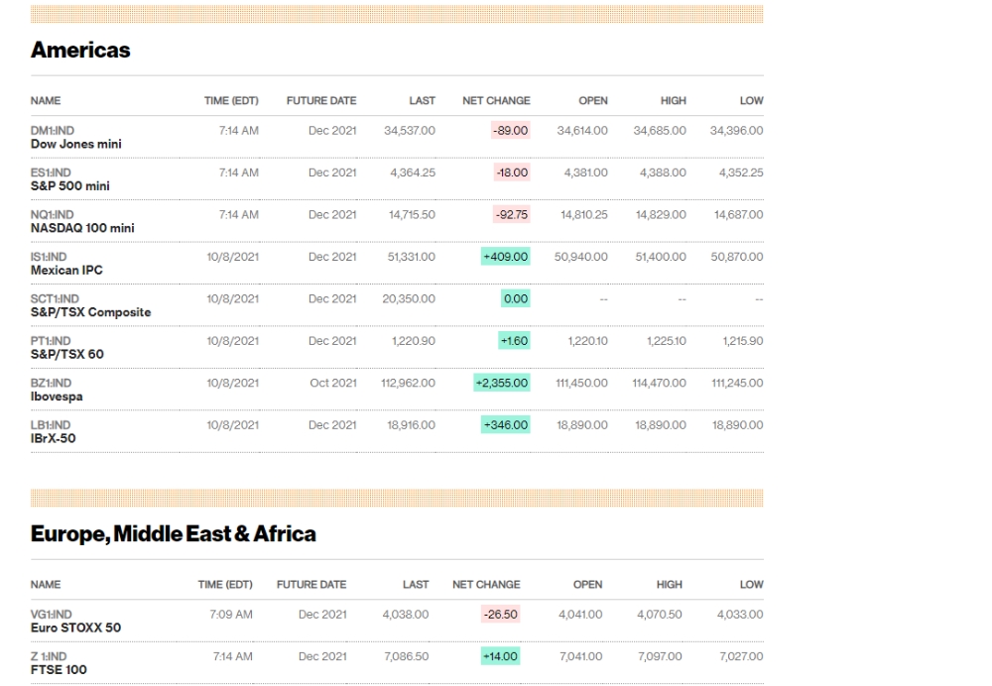Click S&P/TSX 60 net change +1.60
The width and height of the screenshot is (992, 686).
tap(514, 341)
